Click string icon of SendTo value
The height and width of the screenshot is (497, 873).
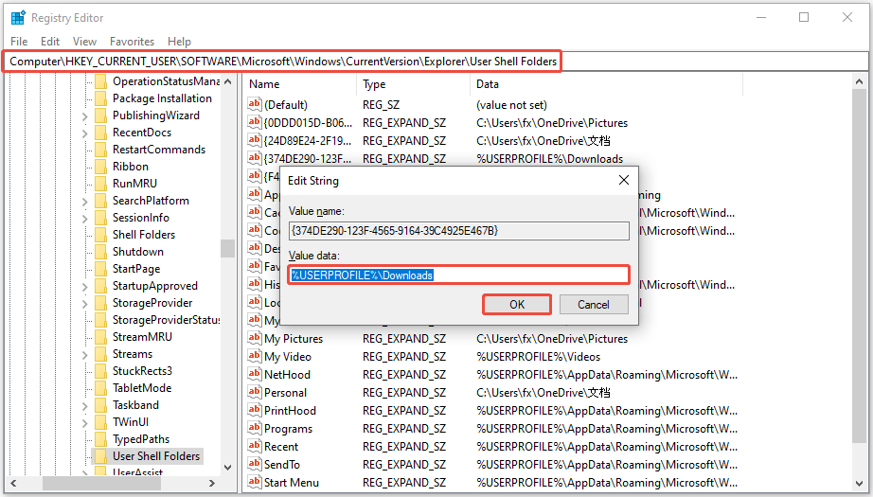[x=255, y=464]
